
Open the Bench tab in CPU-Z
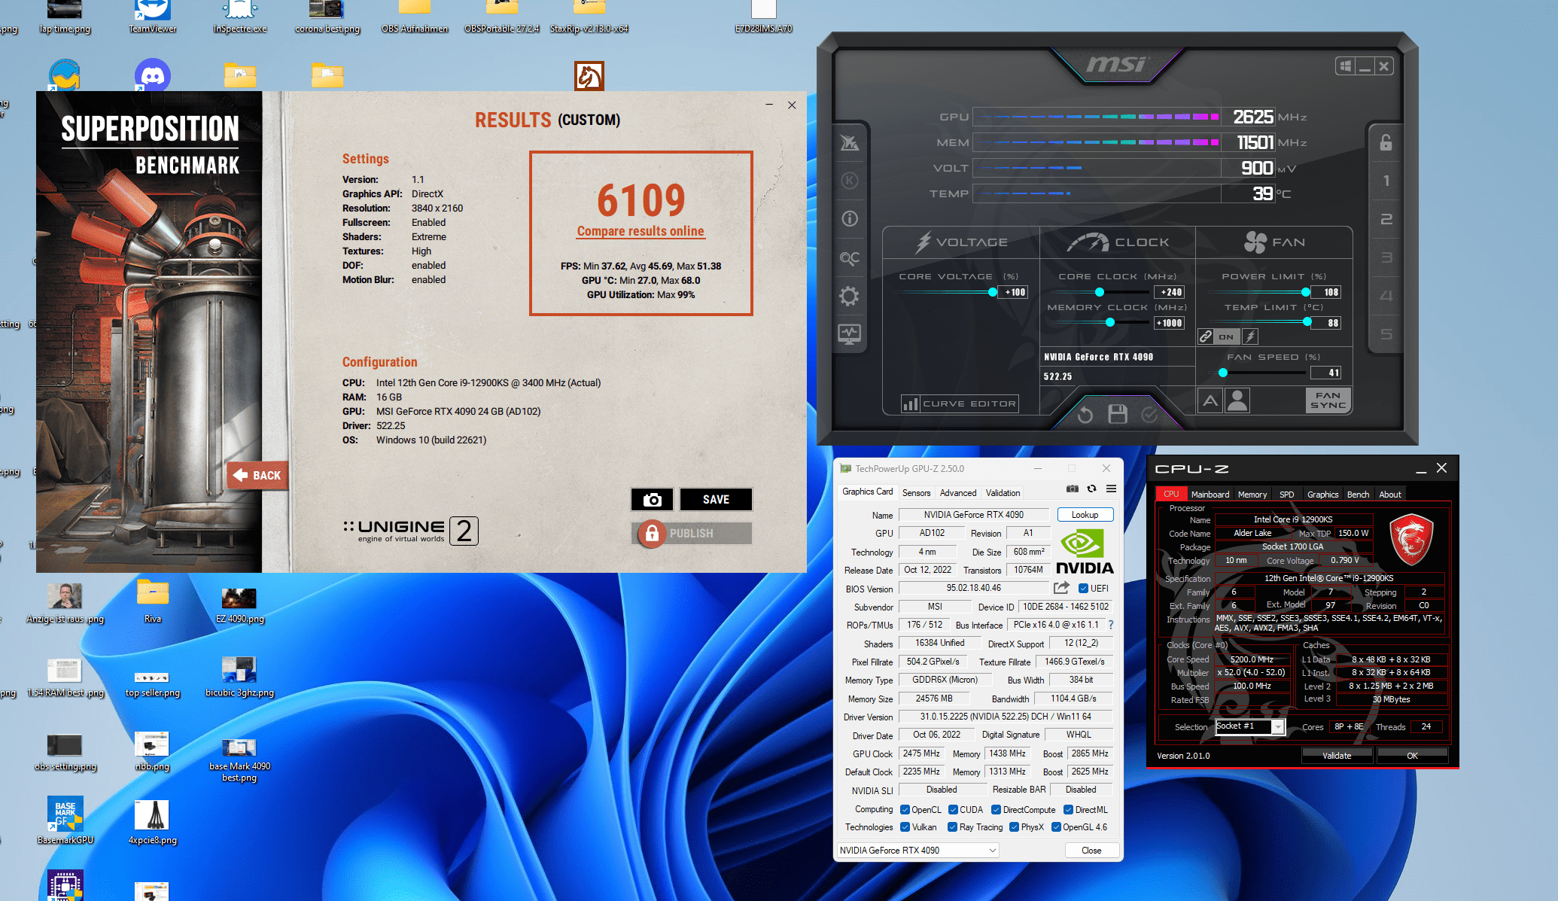[1358, 495]
